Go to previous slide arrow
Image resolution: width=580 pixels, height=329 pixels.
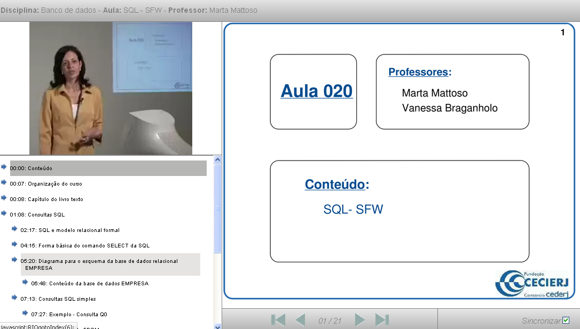300,320
